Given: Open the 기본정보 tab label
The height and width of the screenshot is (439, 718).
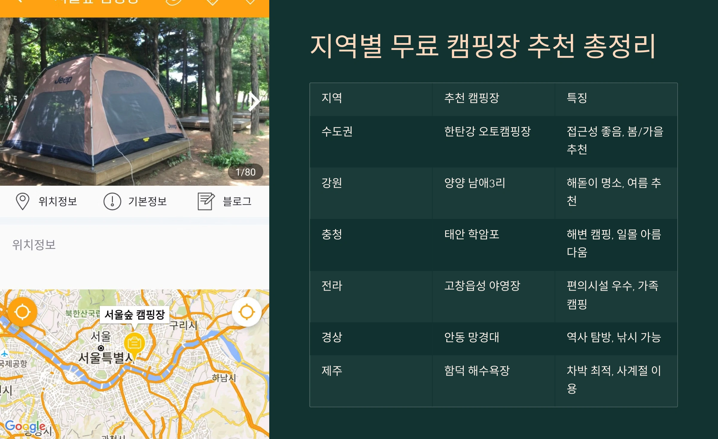Looking at the screenshot, I should pyautogui.click(x=147, y=201).
